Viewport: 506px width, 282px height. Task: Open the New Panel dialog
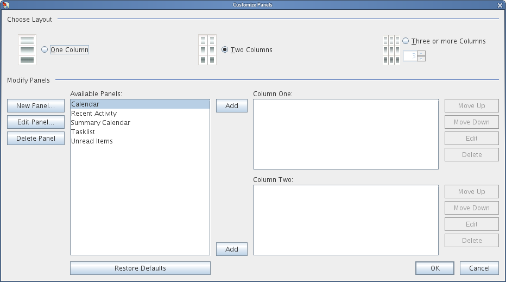(x=36, y=105)
